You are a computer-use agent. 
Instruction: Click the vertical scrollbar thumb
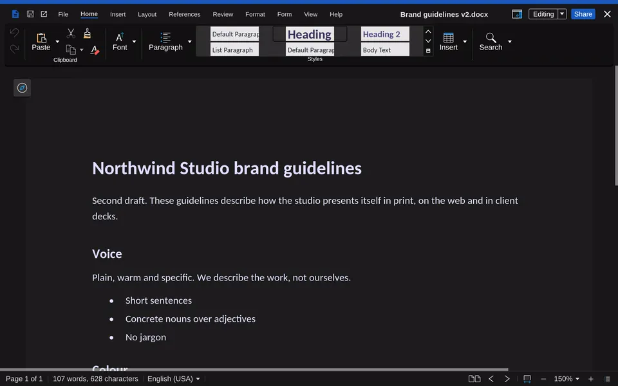point(616,125)
